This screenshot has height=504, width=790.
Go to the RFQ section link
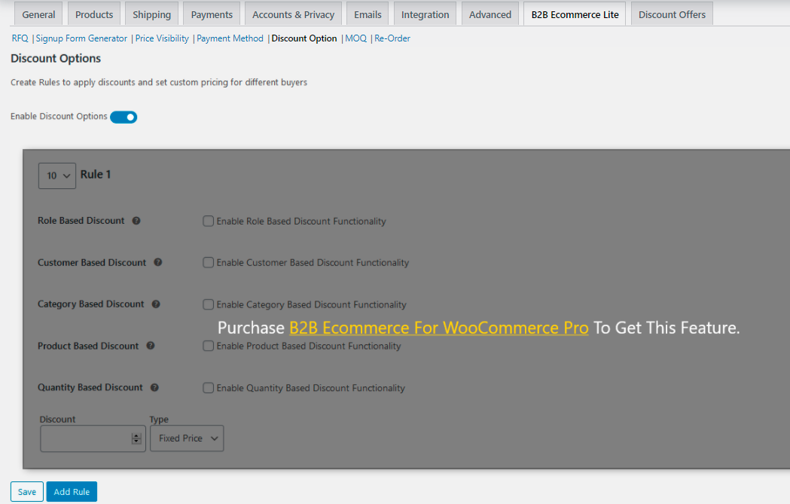click(x=20, y=38)
